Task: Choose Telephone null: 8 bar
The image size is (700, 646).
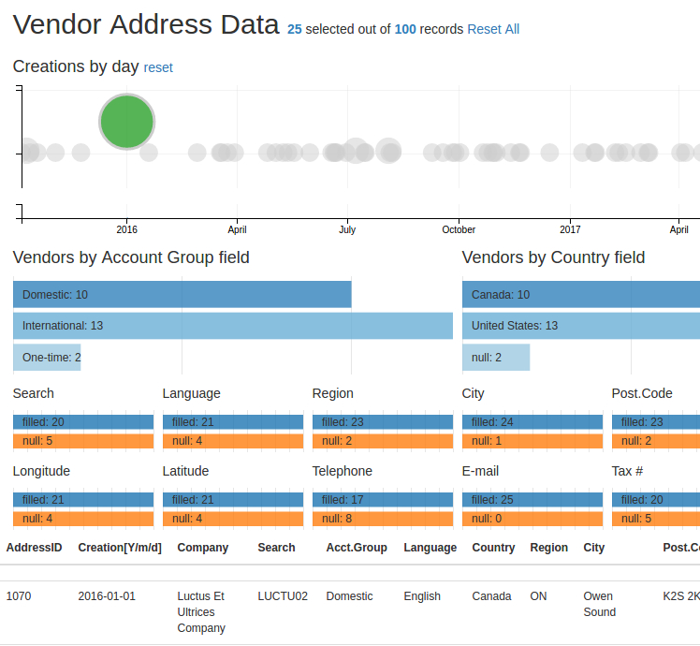Action: pos(382,519)
